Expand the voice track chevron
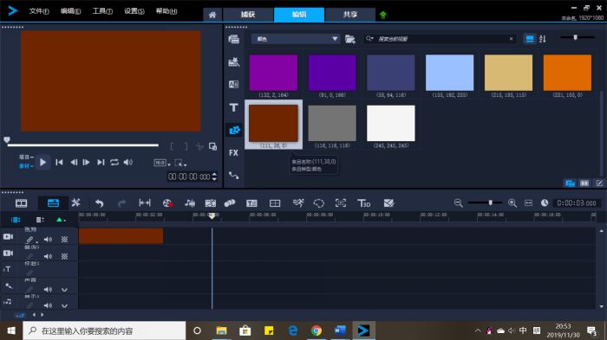Image resolution: width=607 pixels, height=340 pixels. click(64, 289)
